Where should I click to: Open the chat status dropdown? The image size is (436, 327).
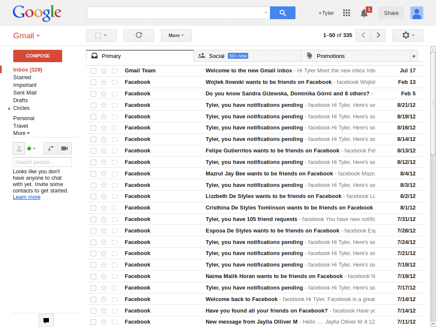click(32, 149)
